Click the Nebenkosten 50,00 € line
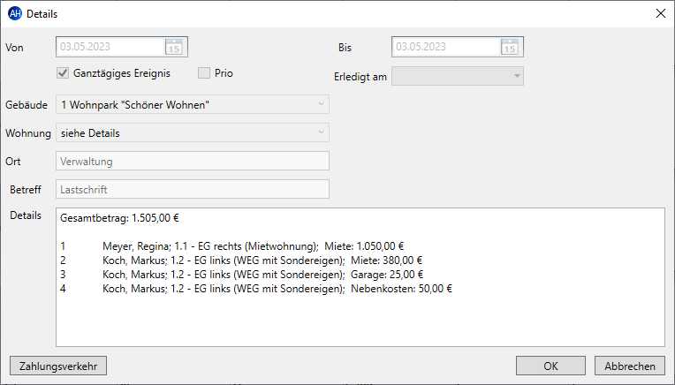This screenshot has height=385, width=675. point(256,289)
